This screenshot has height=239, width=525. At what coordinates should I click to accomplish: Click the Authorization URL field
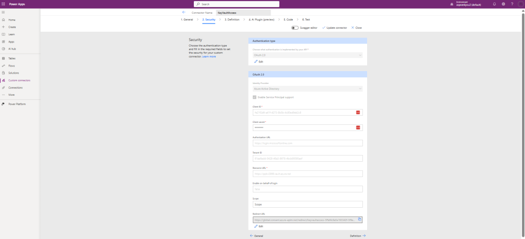[308, 143]
